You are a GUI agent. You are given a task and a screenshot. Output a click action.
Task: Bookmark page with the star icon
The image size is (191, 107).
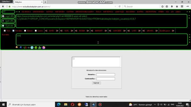(162, 7)
